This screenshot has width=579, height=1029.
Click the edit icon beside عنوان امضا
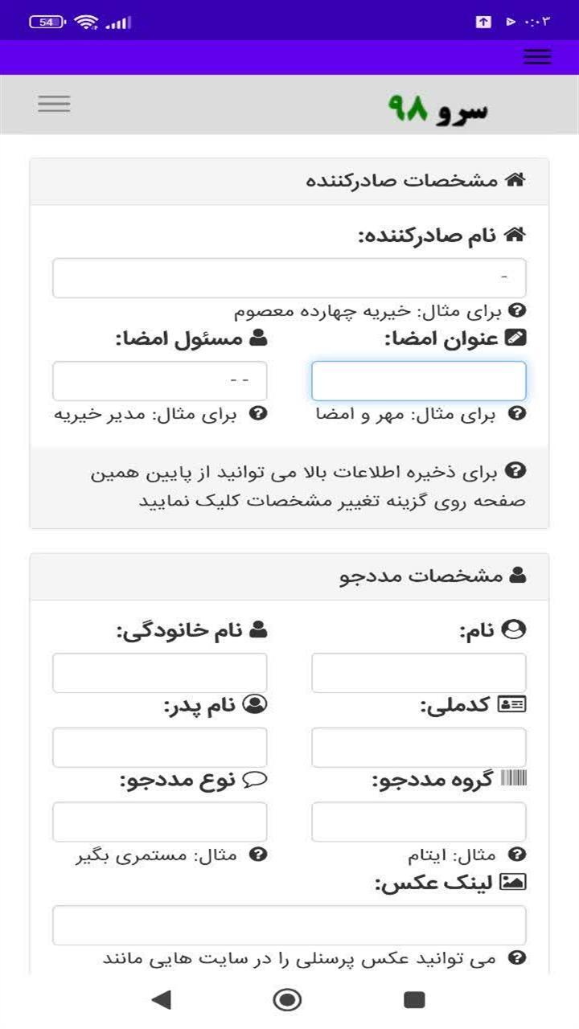515,338
